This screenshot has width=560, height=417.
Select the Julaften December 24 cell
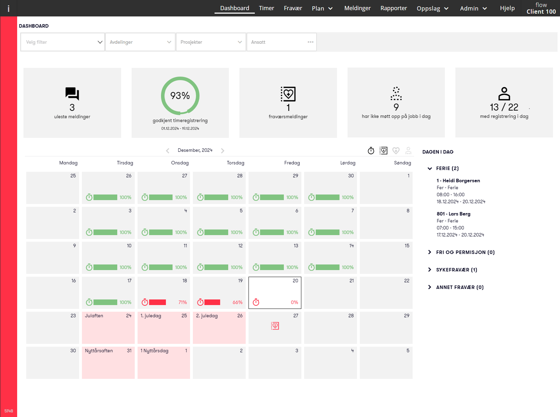(108, 328)
